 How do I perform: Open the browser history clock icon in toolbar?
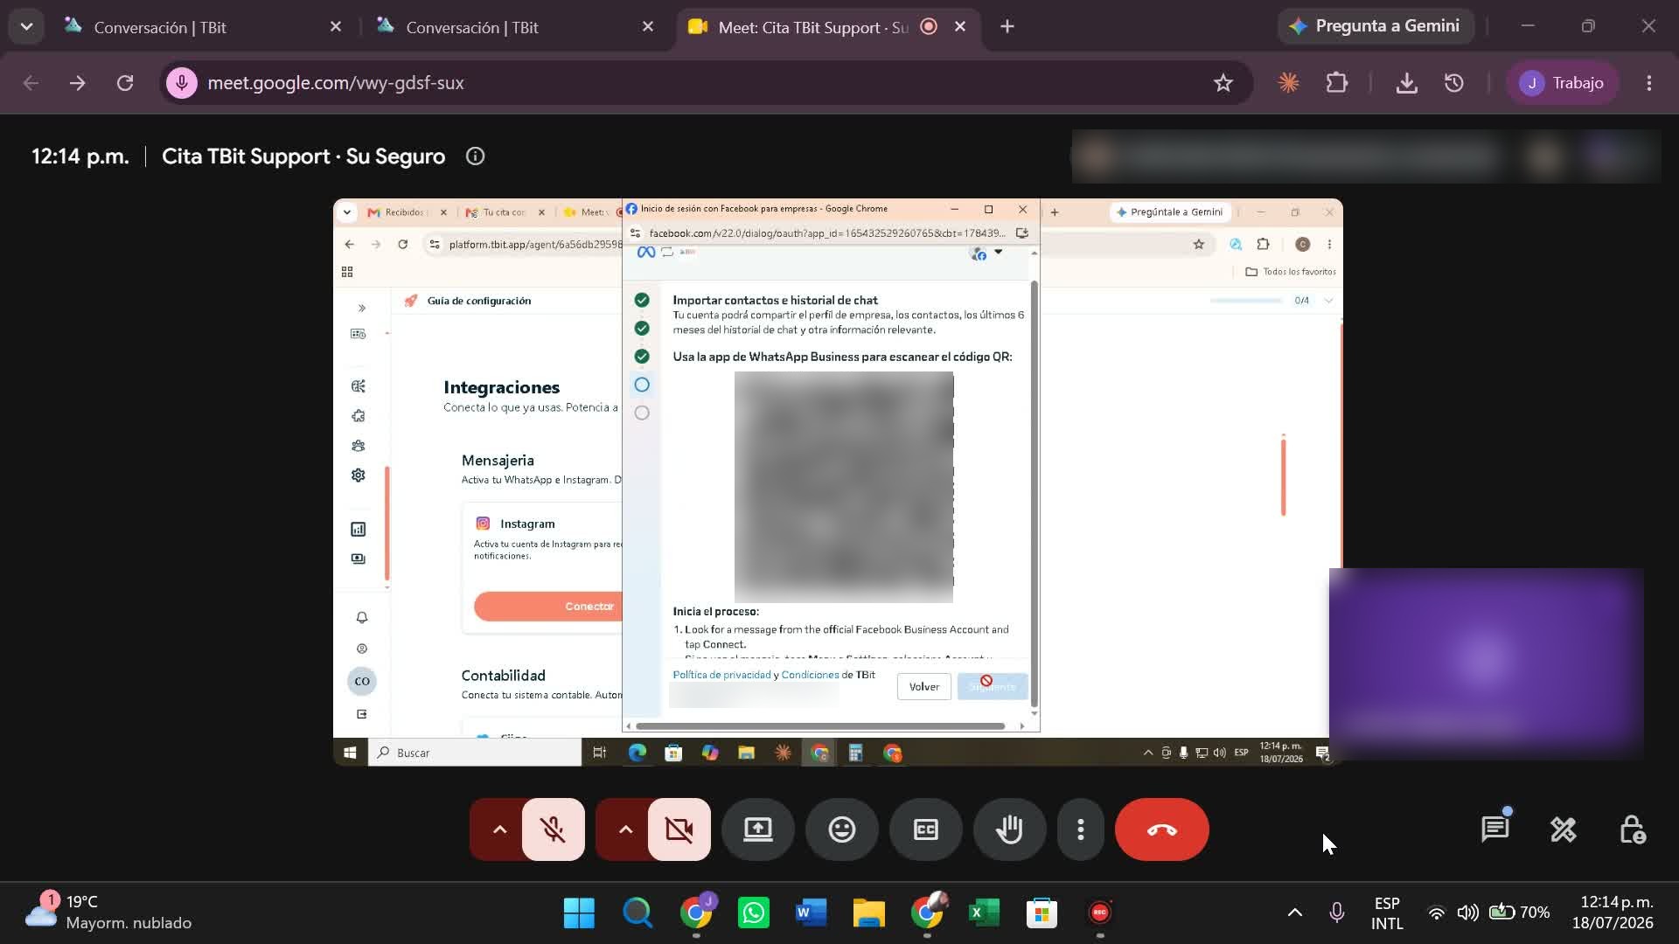click(1454, 83)
